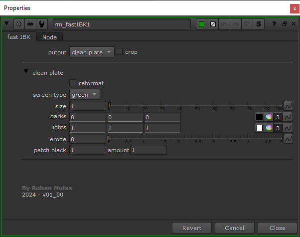Open the green node color tile picker
Screen dimensions: 300x237
tap(202, 24)
